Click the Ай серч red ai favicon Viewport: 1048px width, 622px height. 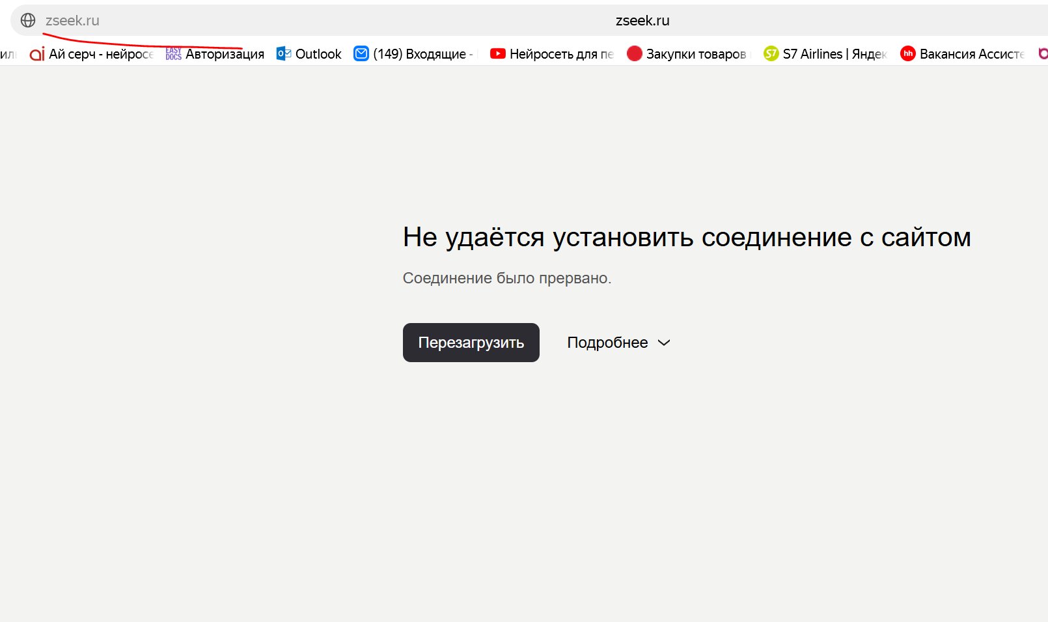37,54
